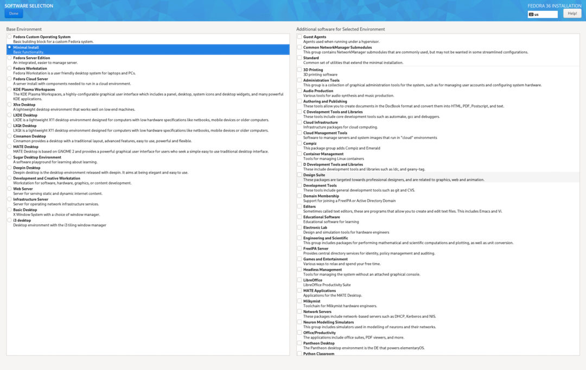Image resolution: width=586 pixels, height=370 pixels.
Task: Choose Development and Creative Workstation
Action: pyautogui.click(x=9, y=178)
